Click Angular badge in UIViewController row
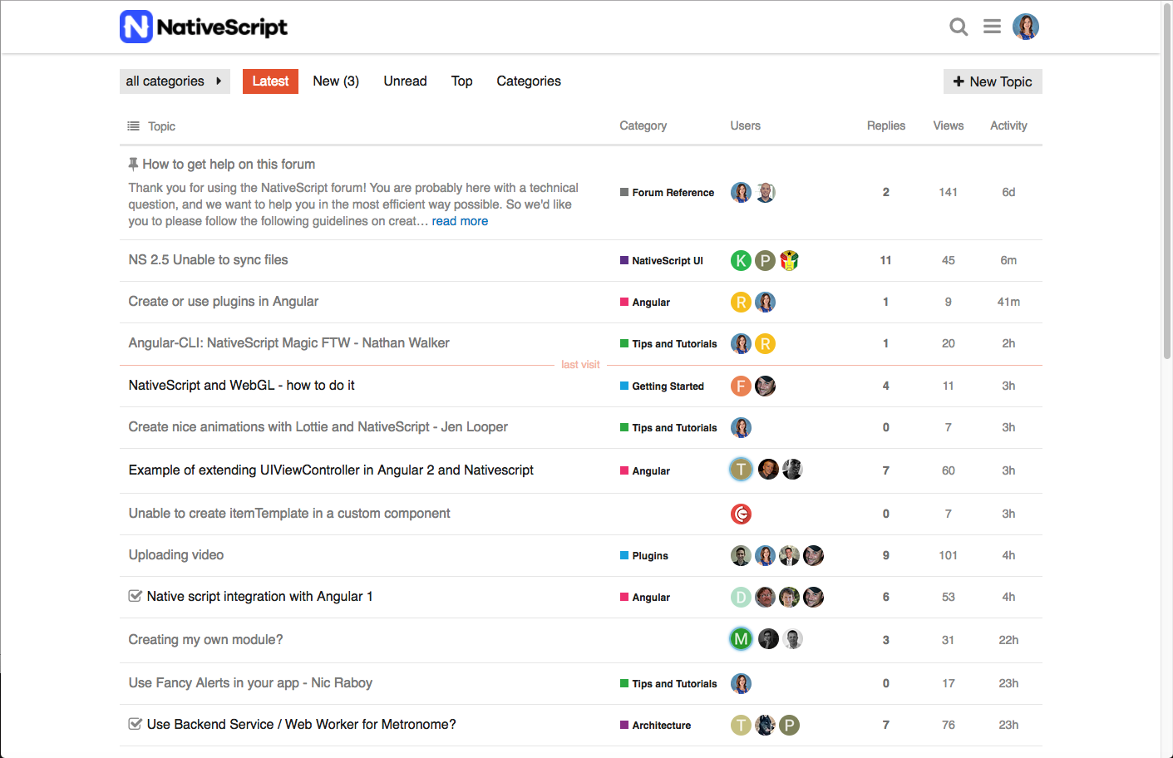This screenshot has height=758, width=1173. click(x=645, y=471)
